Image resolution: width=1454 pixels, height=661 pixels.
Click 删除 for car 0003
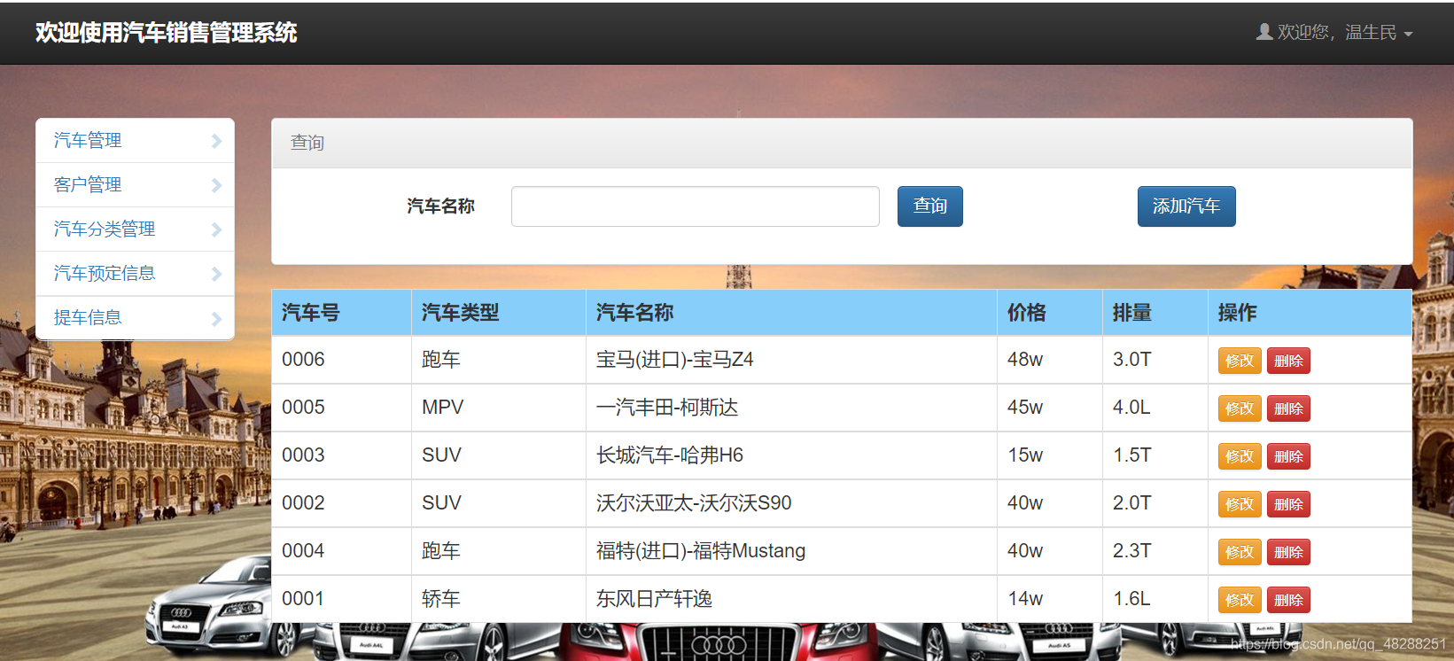1288,456
